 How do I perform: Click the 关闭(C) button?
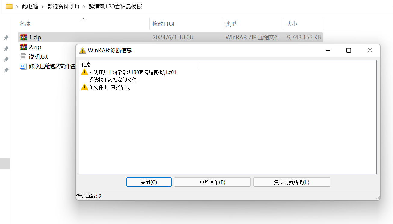(149, 182)
